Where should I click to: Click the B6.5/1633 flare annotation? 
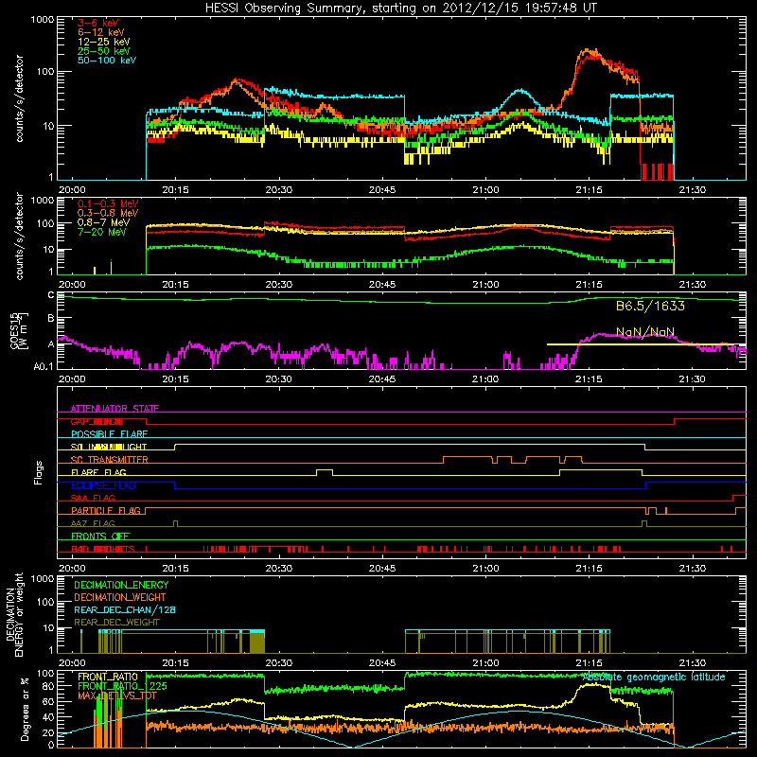coord(650,306)
